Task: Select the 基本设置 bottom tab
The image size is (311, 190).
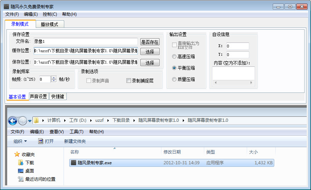Action: coord(17,97)
